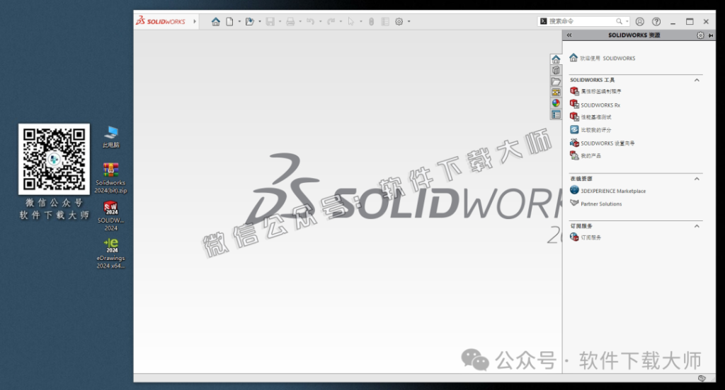
Task: Click the Solidworks 2024 zip archive desktop icon
Action: click(x=110, y=178)
